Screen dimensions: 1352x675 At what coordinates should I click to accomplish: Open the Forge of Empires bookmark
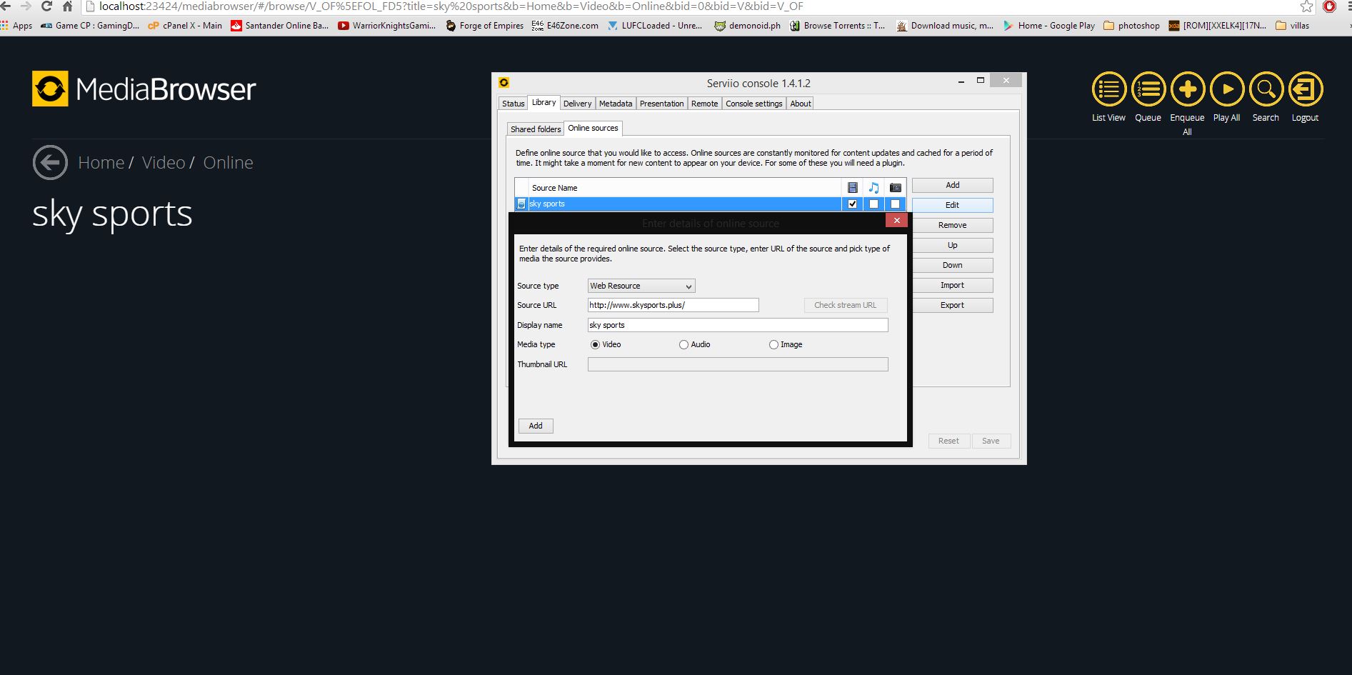coord(484,26)
